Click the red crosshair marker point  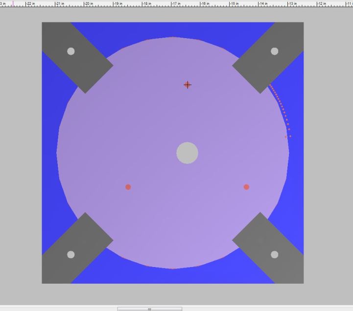pyautogui.click(x=188, y=85)
